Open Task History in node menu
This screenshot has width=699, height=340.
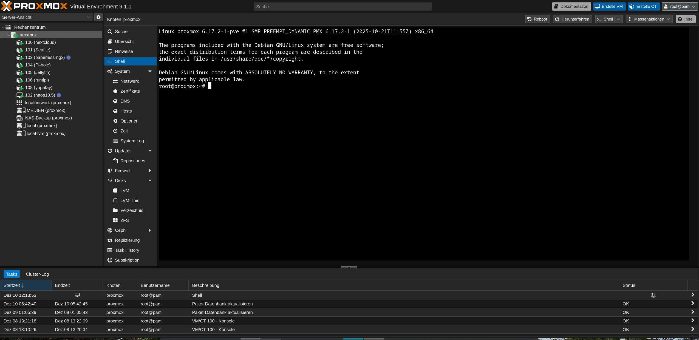[127, 250]
